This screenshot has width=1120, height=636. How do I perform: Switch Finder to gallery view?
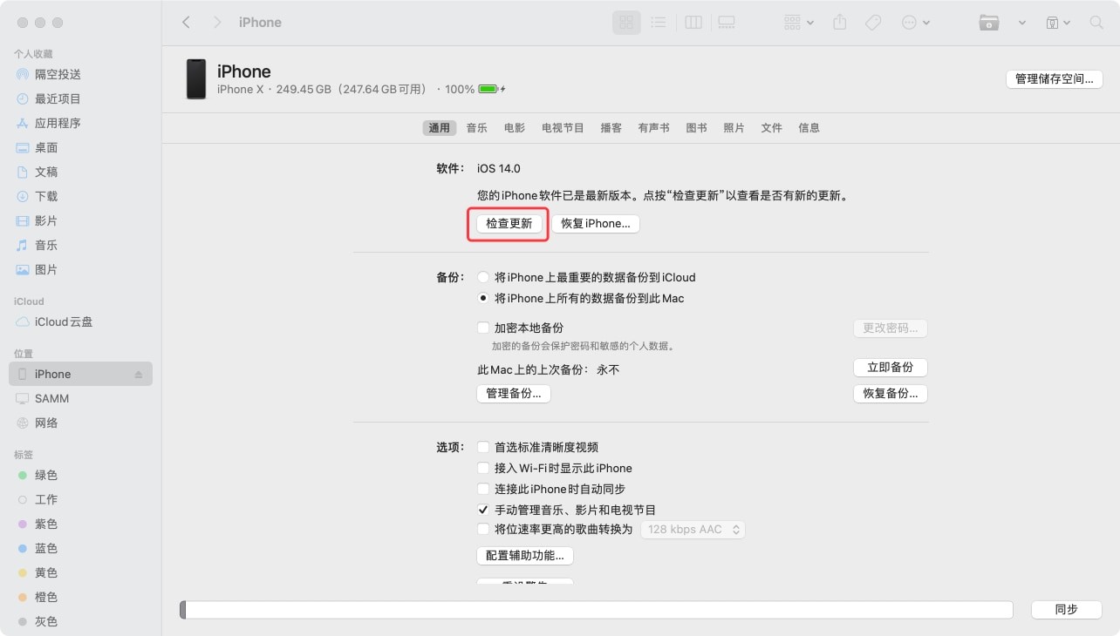pyautogui.click(x=726, y=23)
